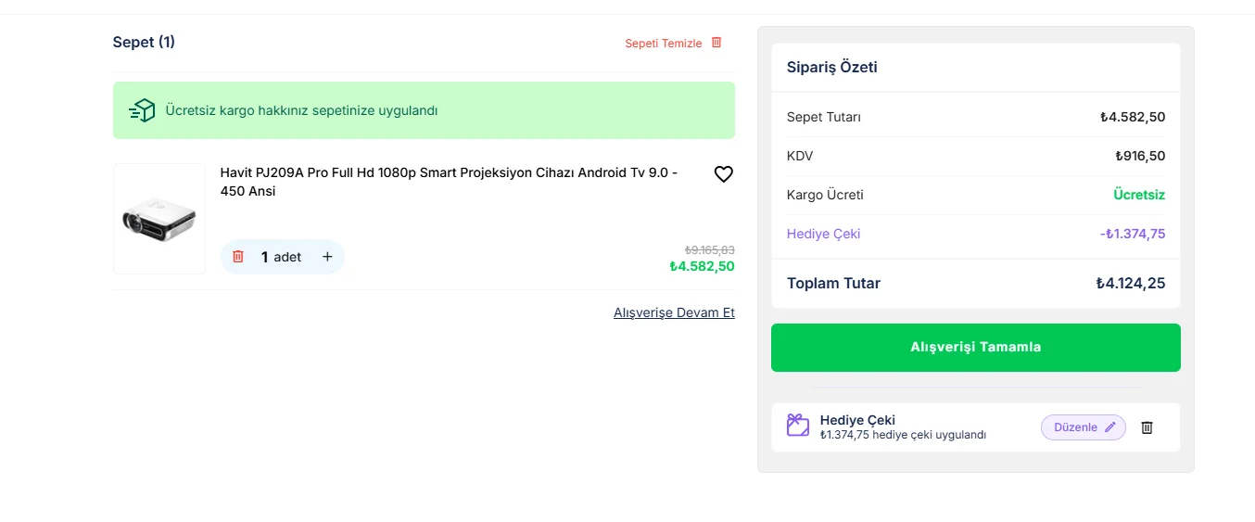Click the Sepeti Temizle text link
The height and width of the screenshot is (522, 1255).
[663, 44]
